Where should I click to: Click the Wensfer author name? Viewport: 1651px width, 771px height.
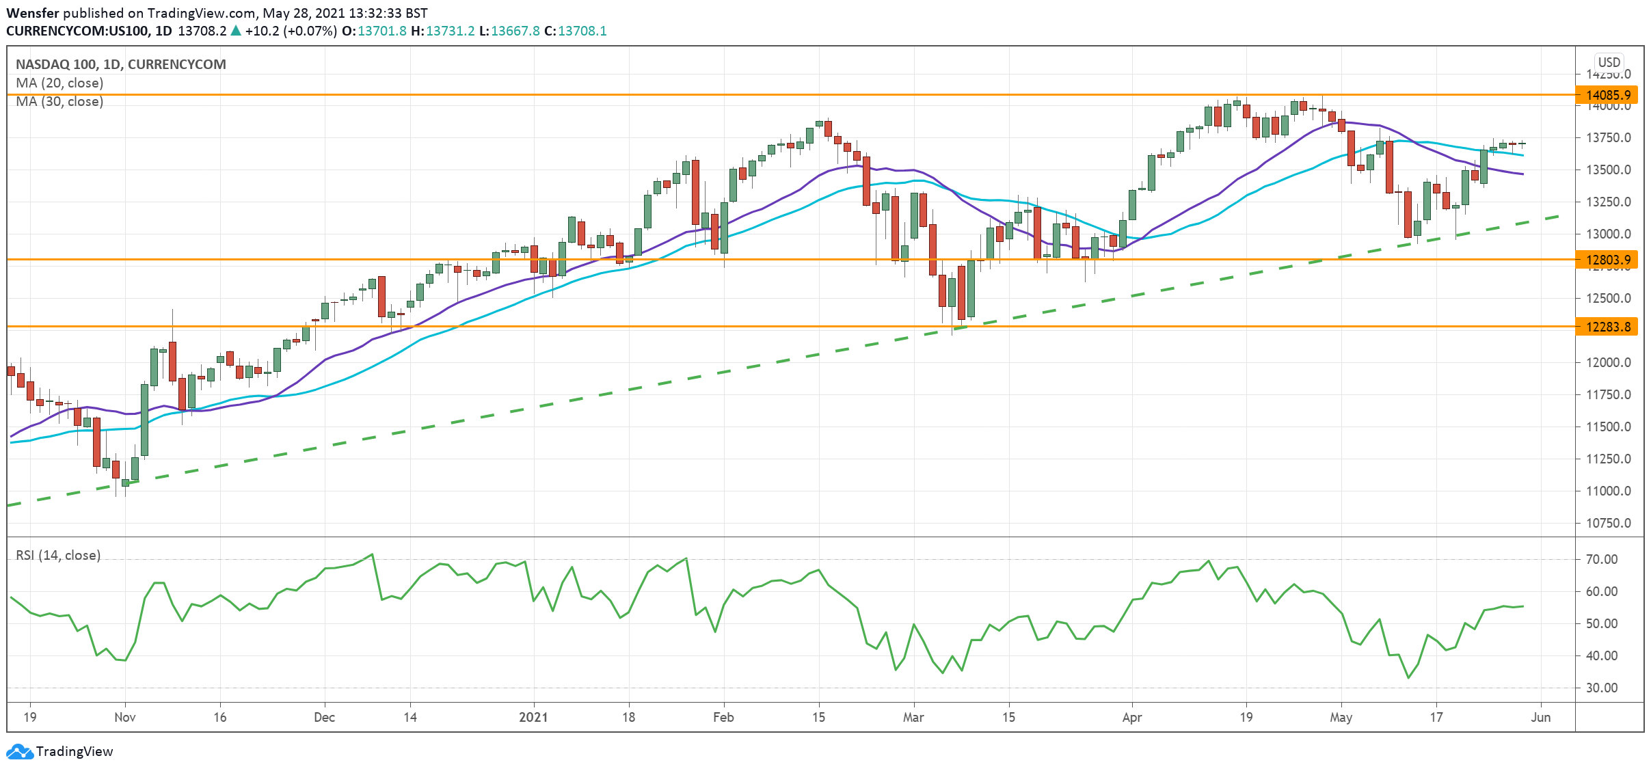coord(33,13)
